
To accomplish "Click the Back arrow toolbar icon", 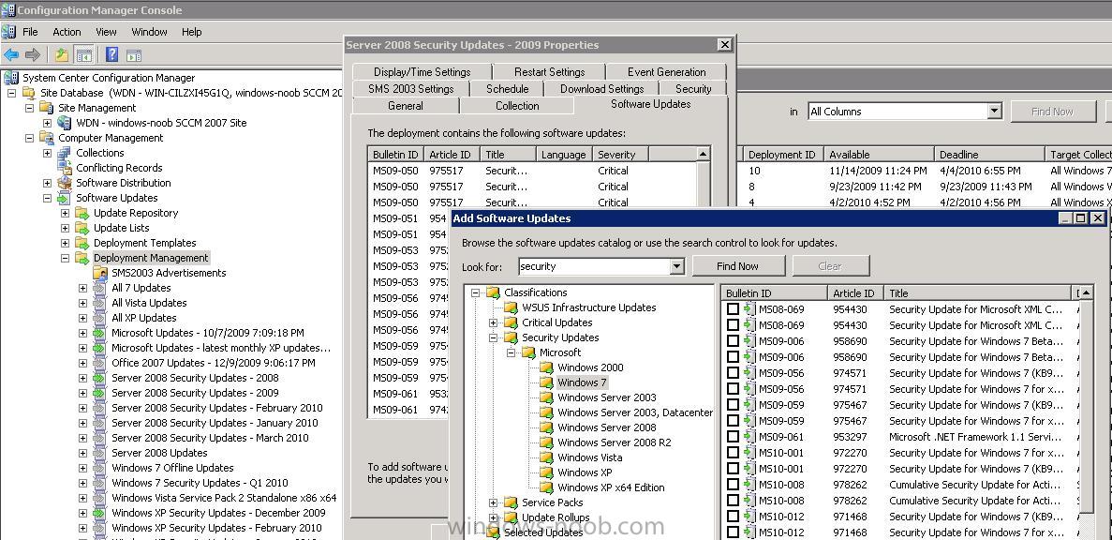I will pyautogui.click(x=10, y=54).
